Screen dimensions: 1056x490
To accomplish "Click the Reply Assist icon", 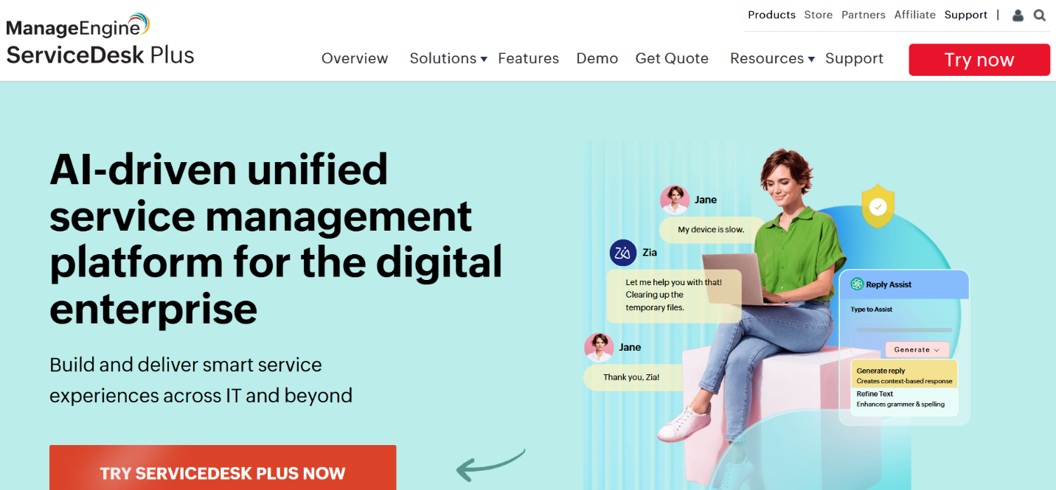I will click(857, 284).
